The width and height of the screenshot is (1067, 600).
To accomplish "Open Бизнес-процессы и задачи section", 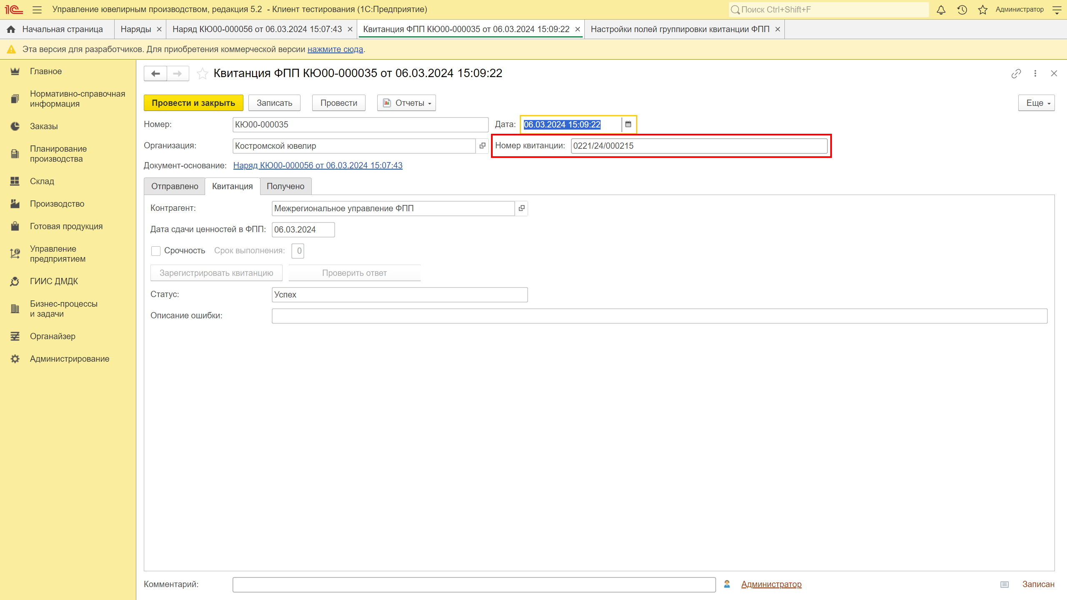I will tap(64, 309).
